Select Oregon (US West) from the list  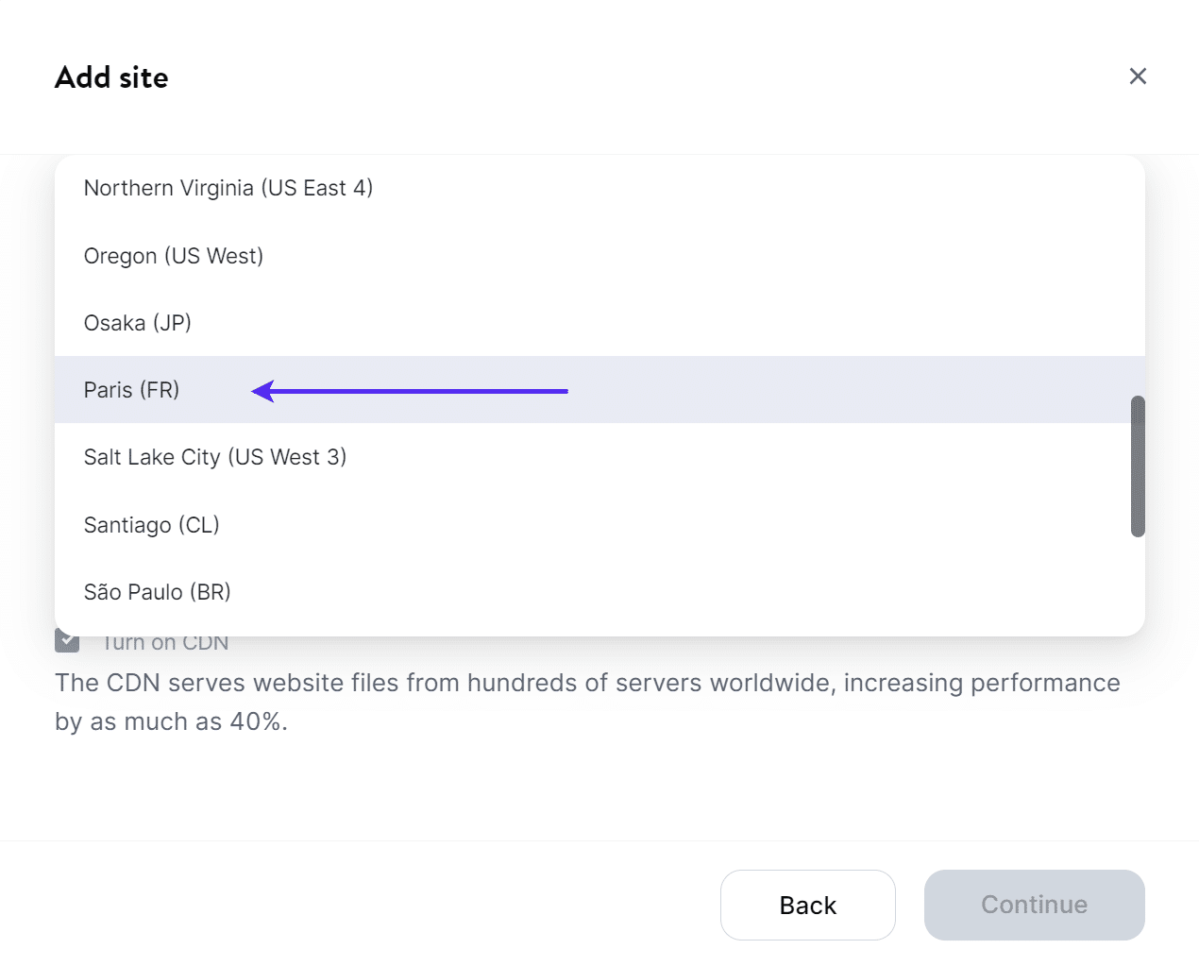coord(174,255)
